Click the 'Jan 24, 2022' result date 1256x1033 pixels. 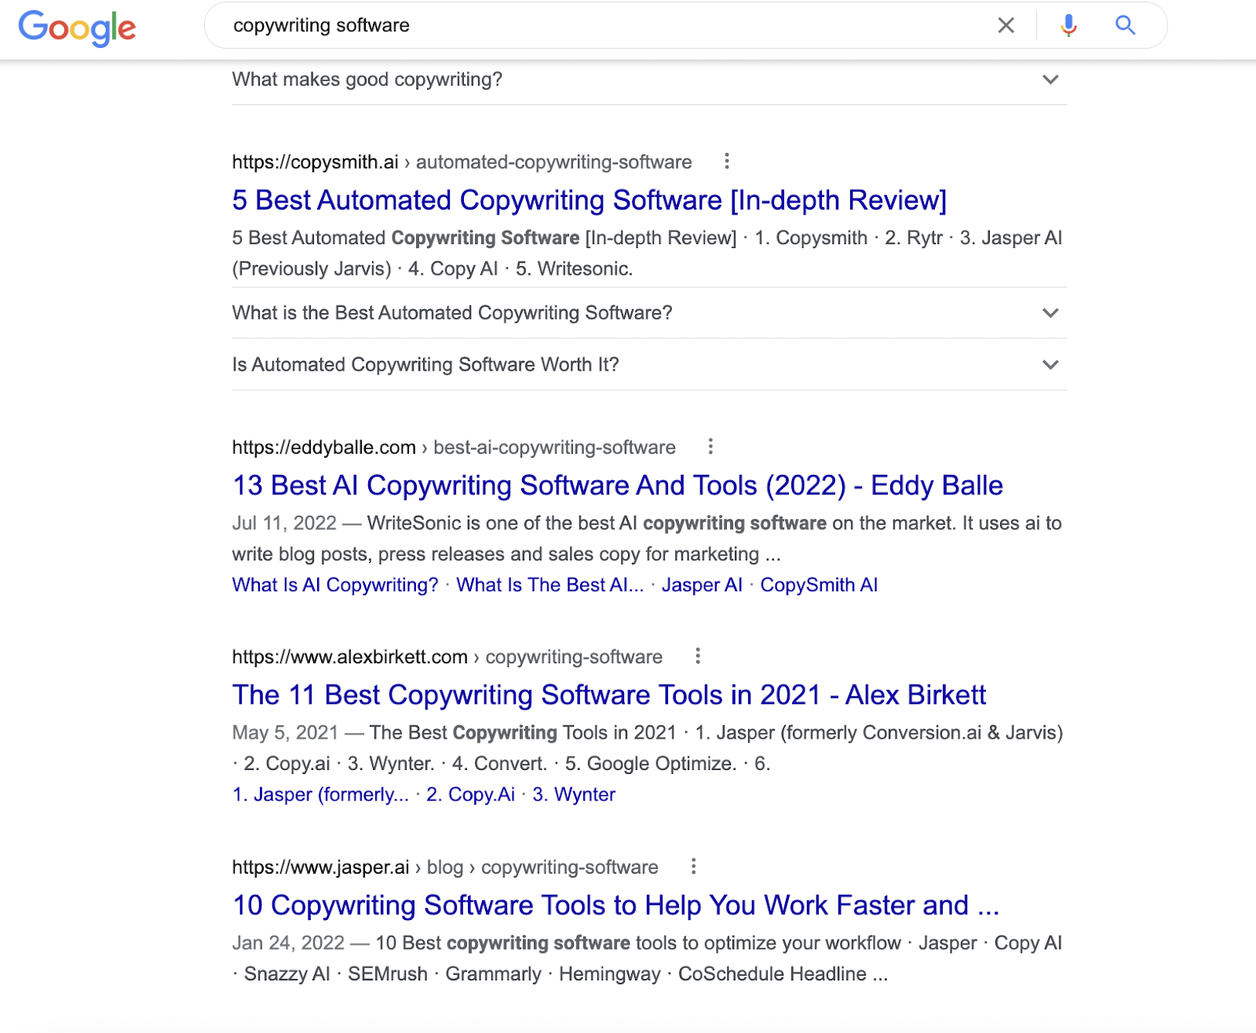tap(288, 943)
